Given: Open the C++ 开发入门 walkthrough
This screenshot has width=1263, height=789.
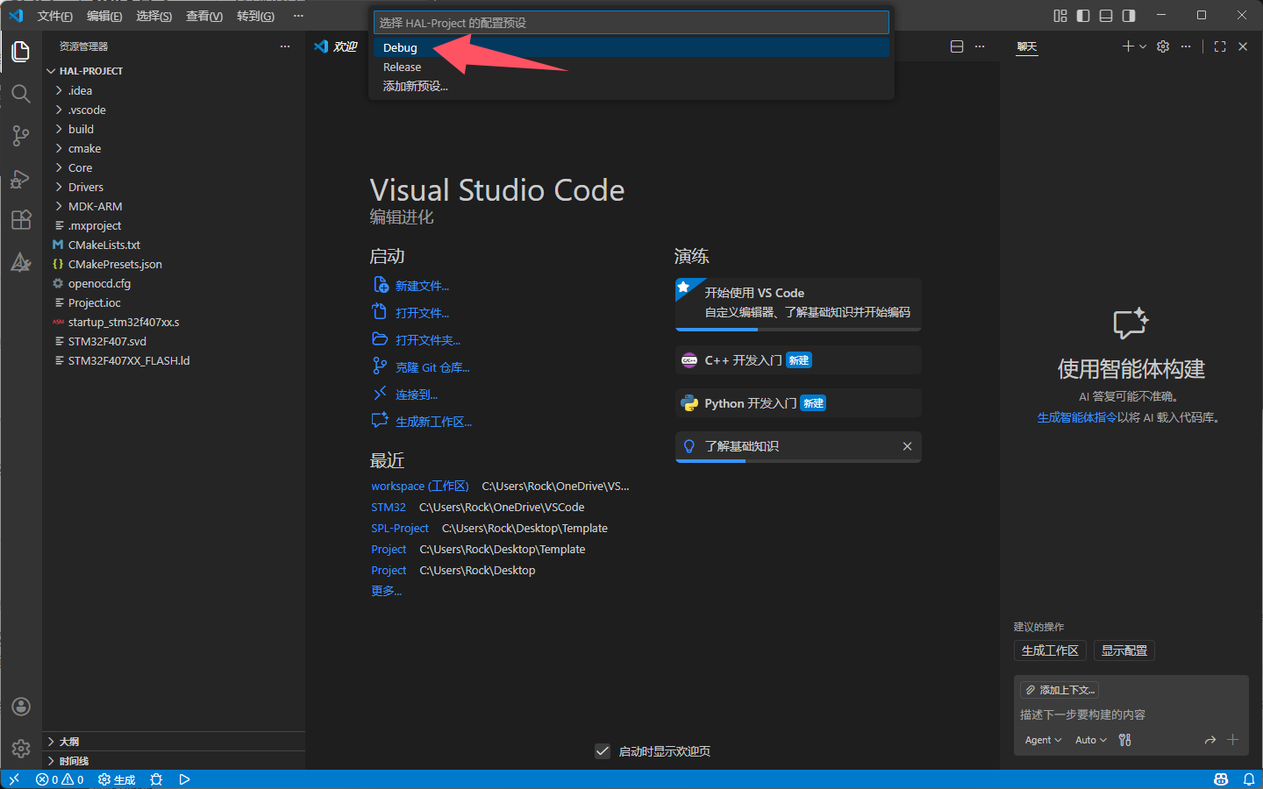Looking at the screenshot, I should [798, 360].
